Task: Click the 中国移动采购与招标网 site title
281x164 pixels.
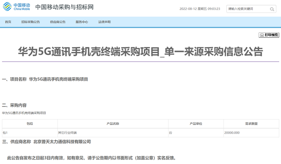Action: point(65,7)
